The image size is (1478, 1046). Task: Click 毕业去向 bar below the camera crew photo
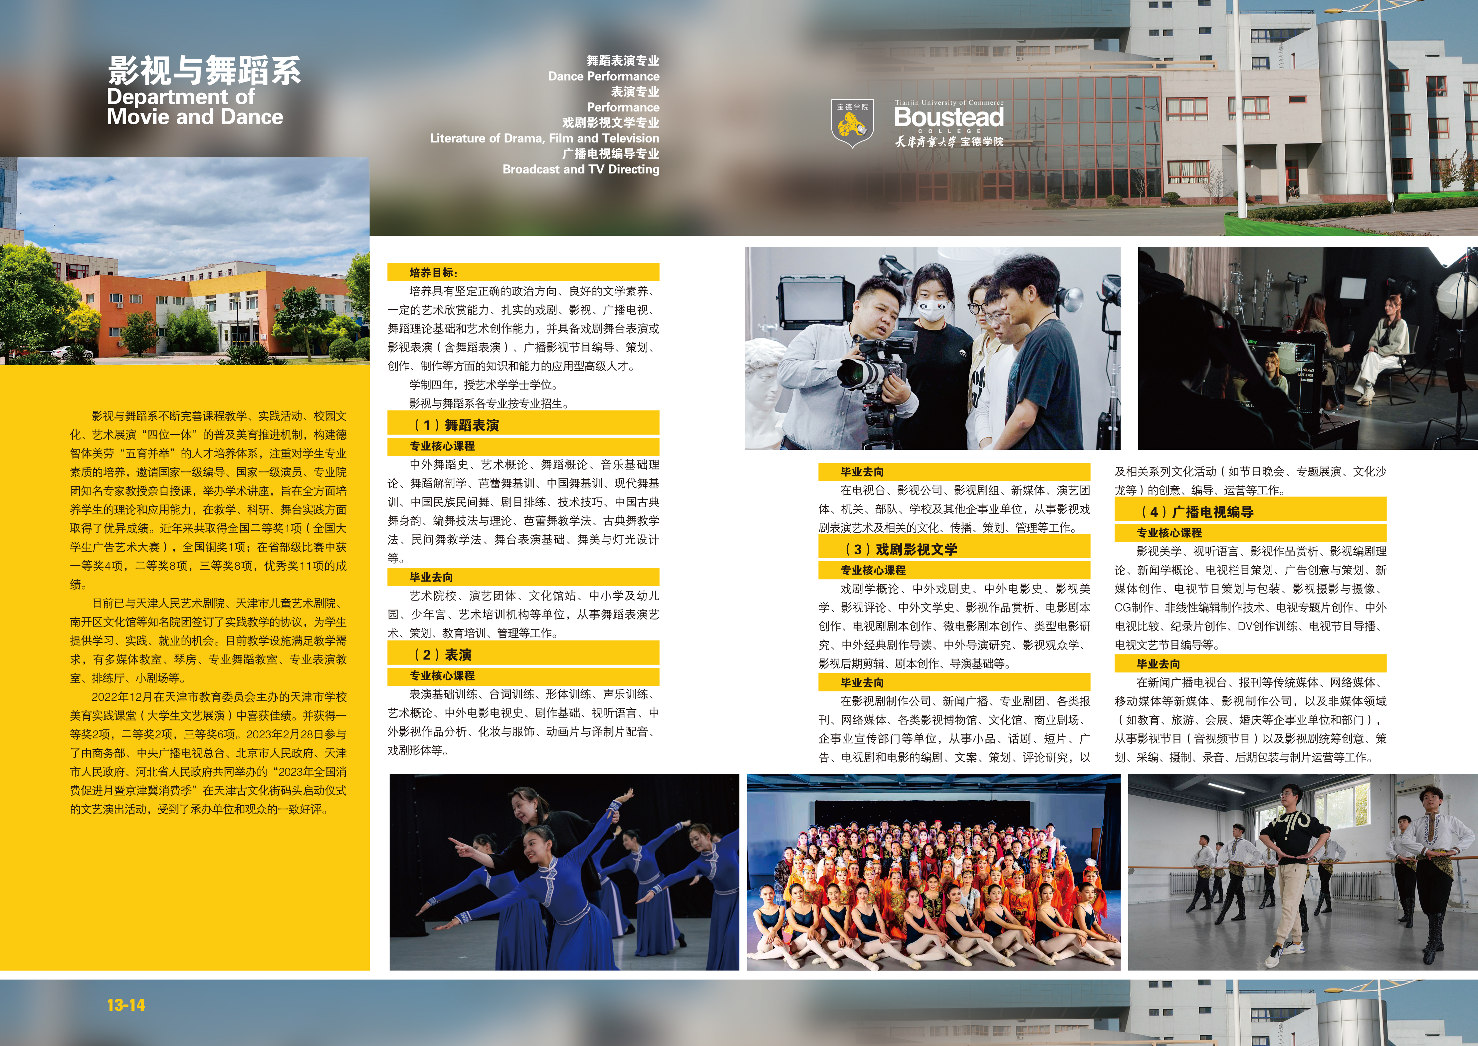coord(954,471)
